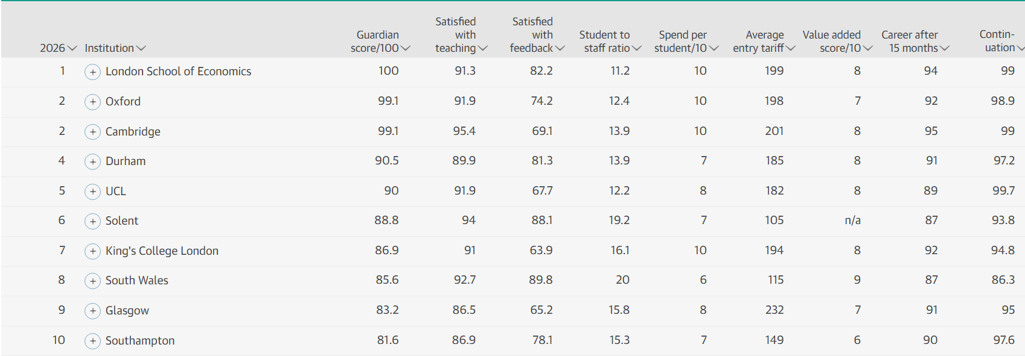
Task: Expand King's College London row
Action: [x=92, y=251]
